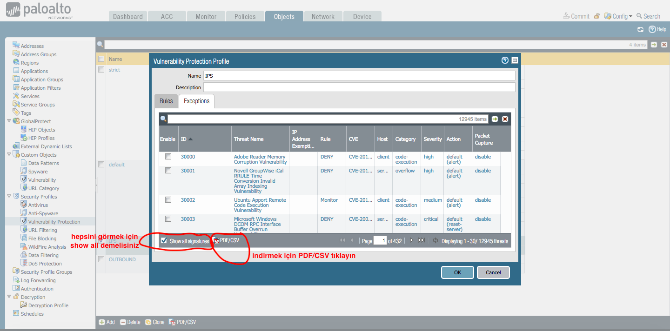Apply the exceptions search filter arrow
Image resolution: width=670 pixels, height=331 pixels.
point(495,119)
